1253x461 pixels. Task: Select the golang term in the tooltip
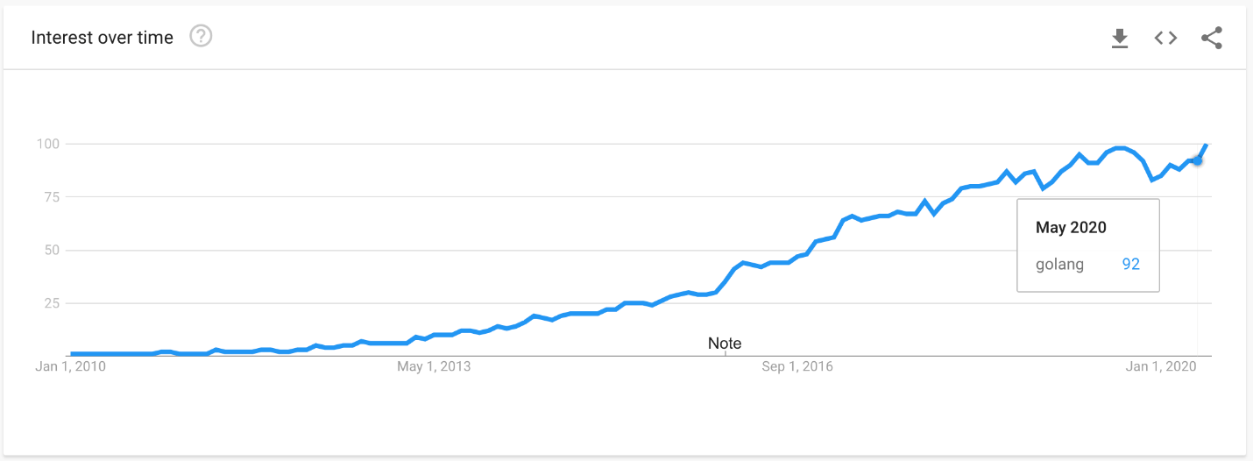tap(1059, 265)
